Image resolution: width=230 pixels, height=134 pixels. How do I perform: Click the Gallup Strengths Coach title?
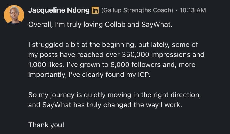click(137, 11)
